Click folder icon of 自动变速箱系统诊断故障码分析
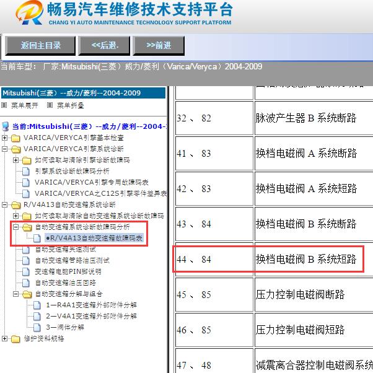Viewport: 373px width, 373px height. coord(27,227)
